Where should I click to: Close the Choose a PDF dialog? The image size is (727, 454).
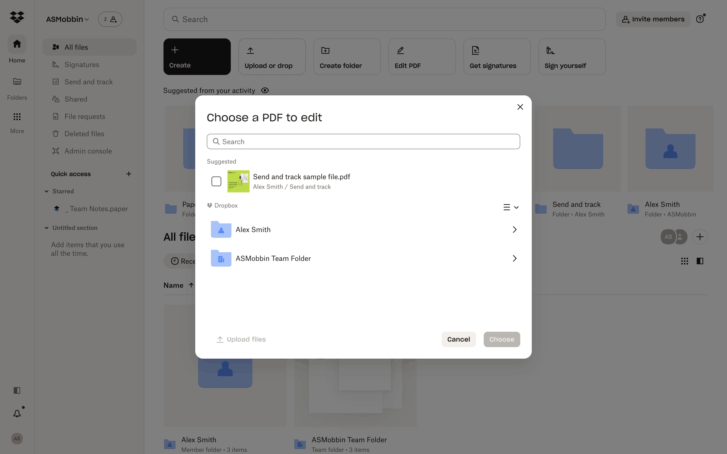tap(520, 107)
